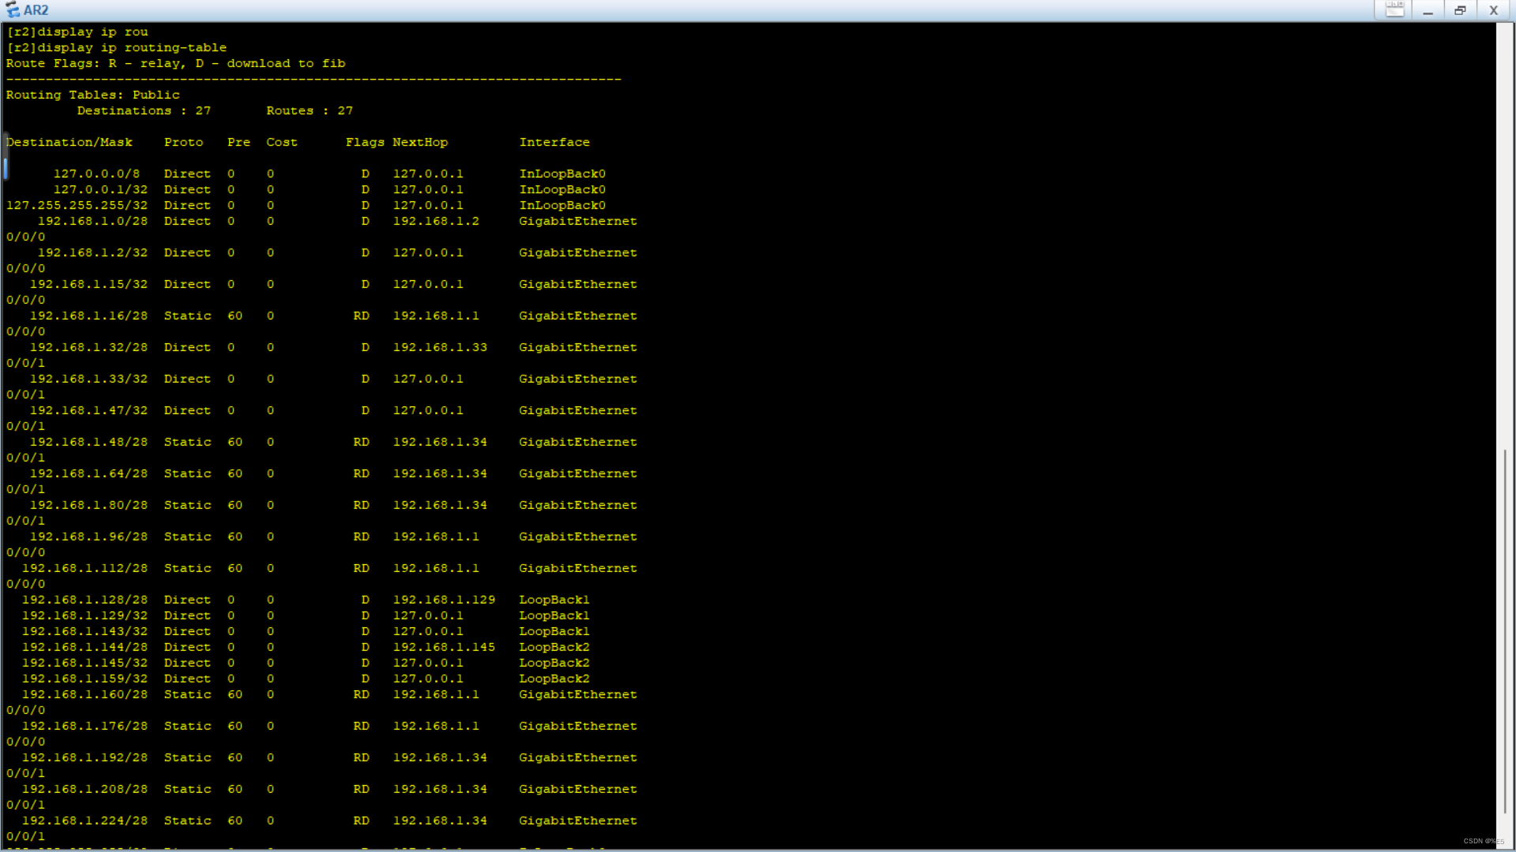This screenshot has width=1516, height=852.
Task: Click the window layout toggle icon
Action: tap(1394, 10)
